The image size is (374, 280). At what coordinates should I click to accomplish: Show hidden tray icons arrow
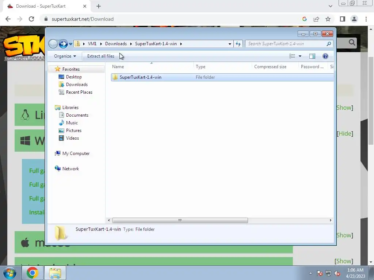point(310,273)
